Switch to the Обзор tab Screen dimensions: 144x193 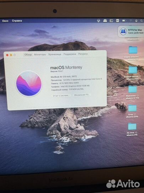[x=28, y=55]
